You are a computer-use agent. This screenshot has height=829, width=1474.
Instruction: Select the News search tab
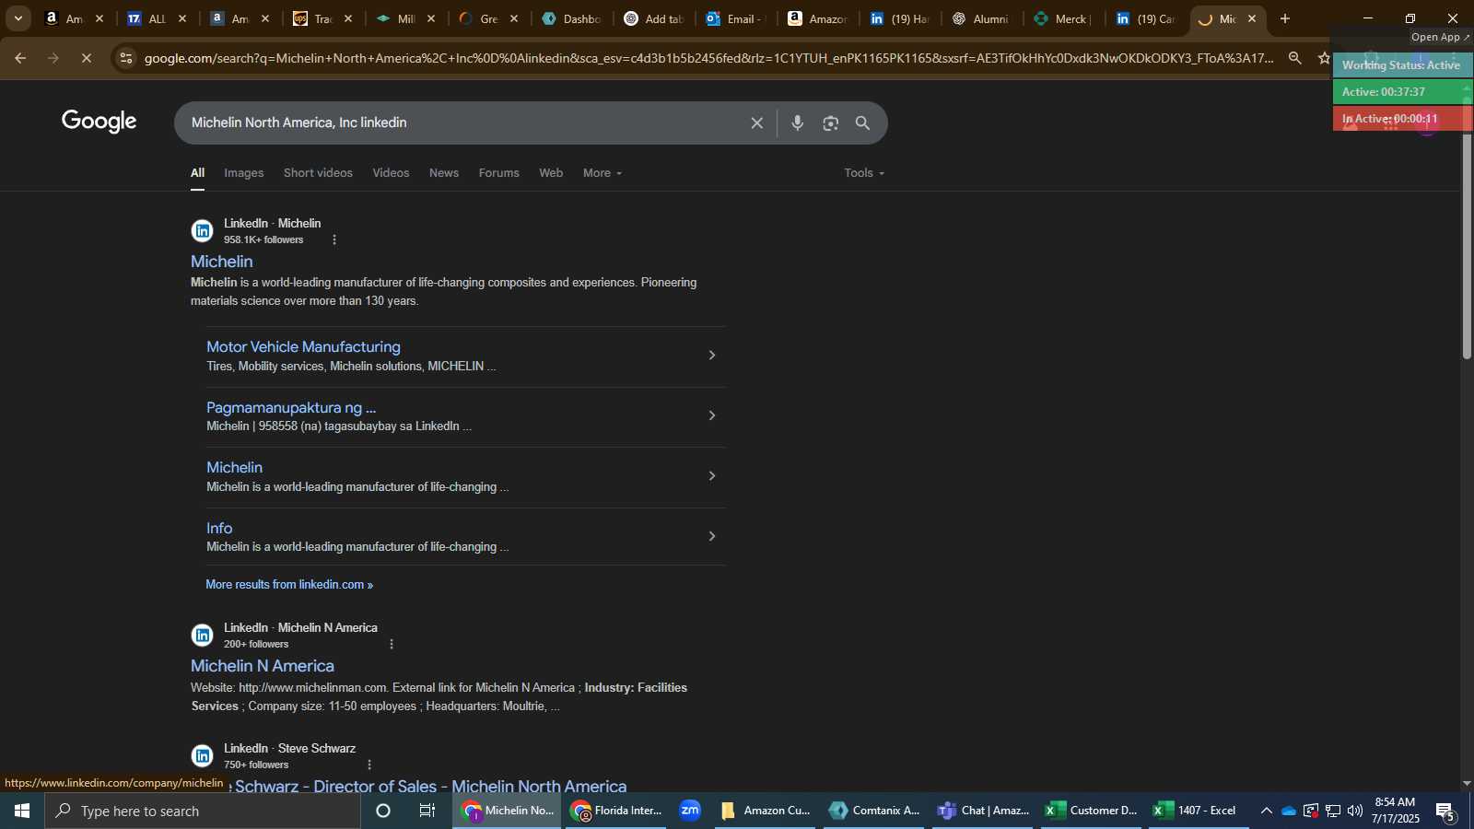444,173
